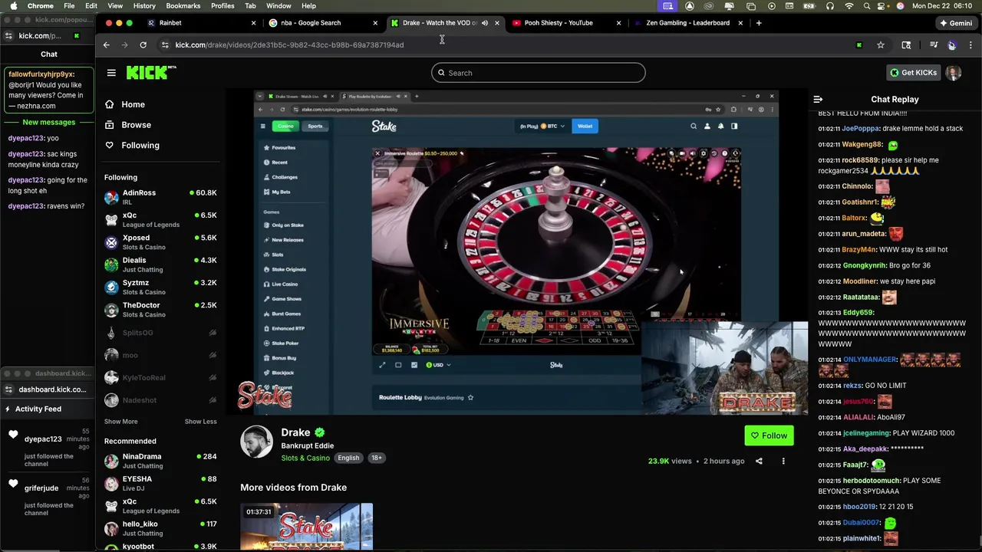Screen dimensions: 982x552
Task: Click the Drake channel name heading
Action: point(295,432)
